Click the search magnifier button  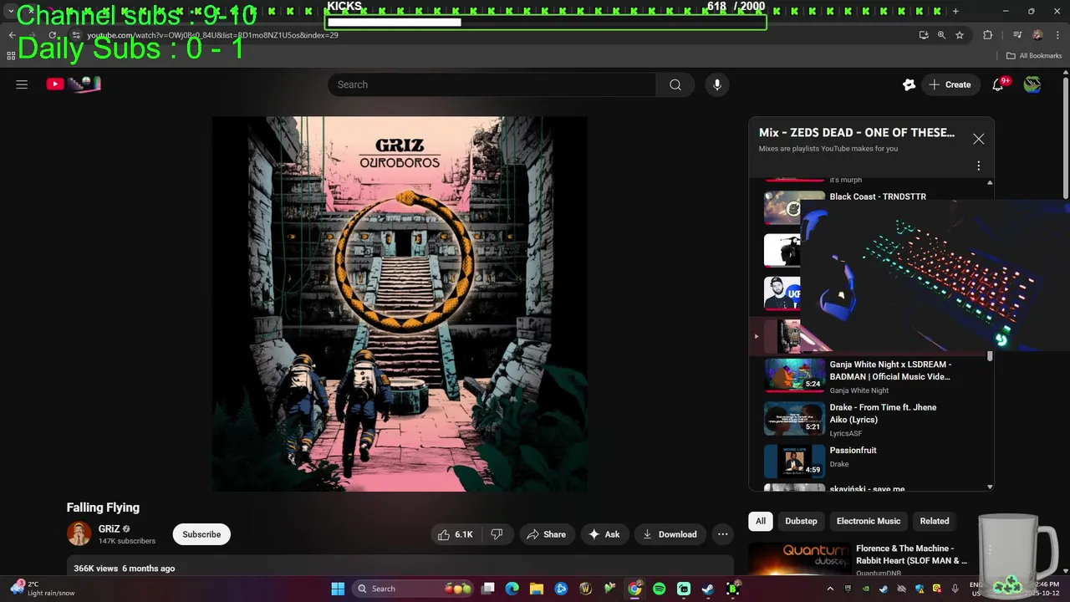tap(675, 84)
